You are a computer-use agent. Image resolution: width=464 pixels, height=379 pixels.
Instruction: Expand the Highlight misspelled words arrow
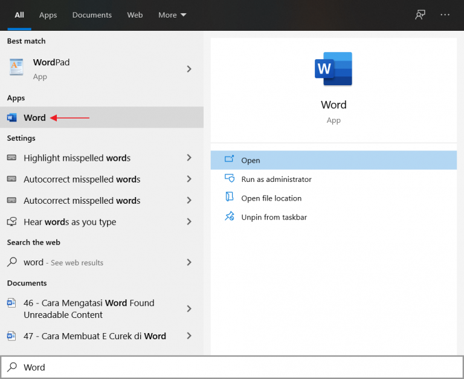tap(189, 158)
